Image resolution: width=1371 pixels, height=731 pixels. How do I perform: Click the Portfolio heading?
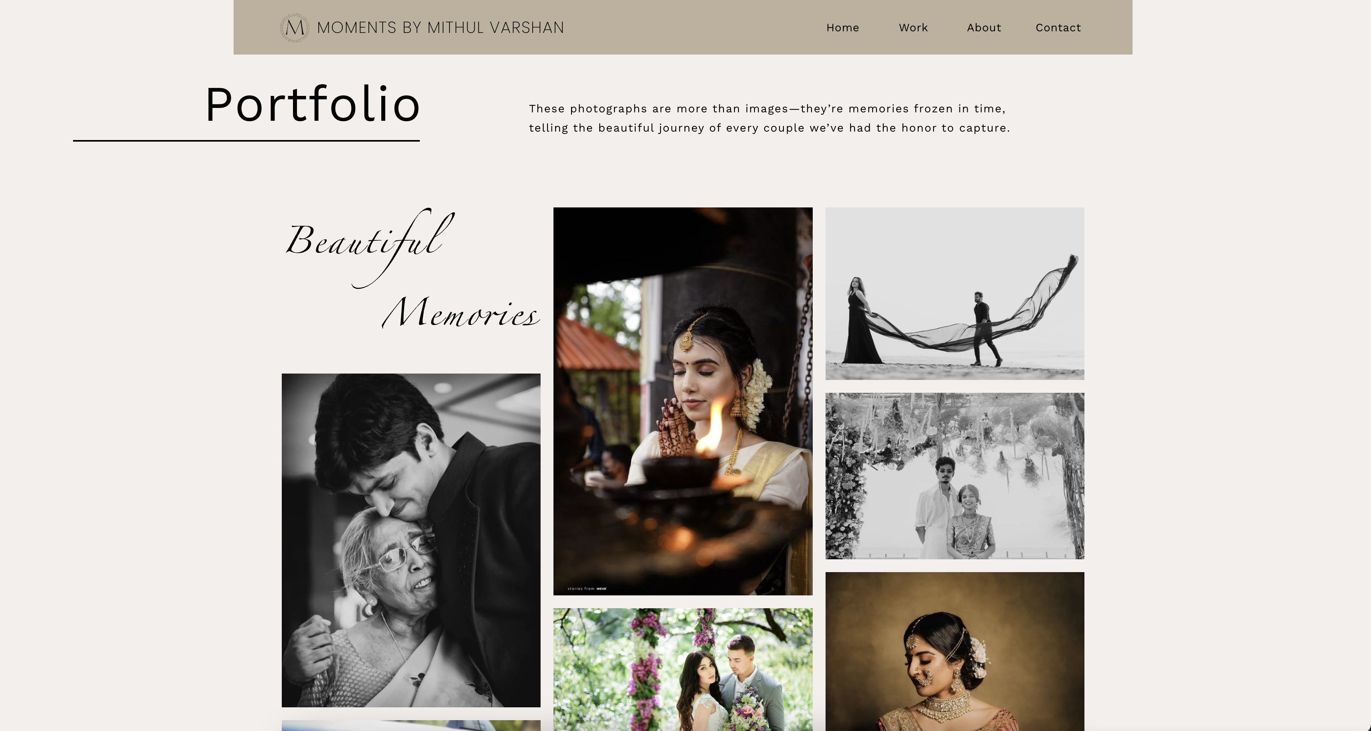click(313, 105)
